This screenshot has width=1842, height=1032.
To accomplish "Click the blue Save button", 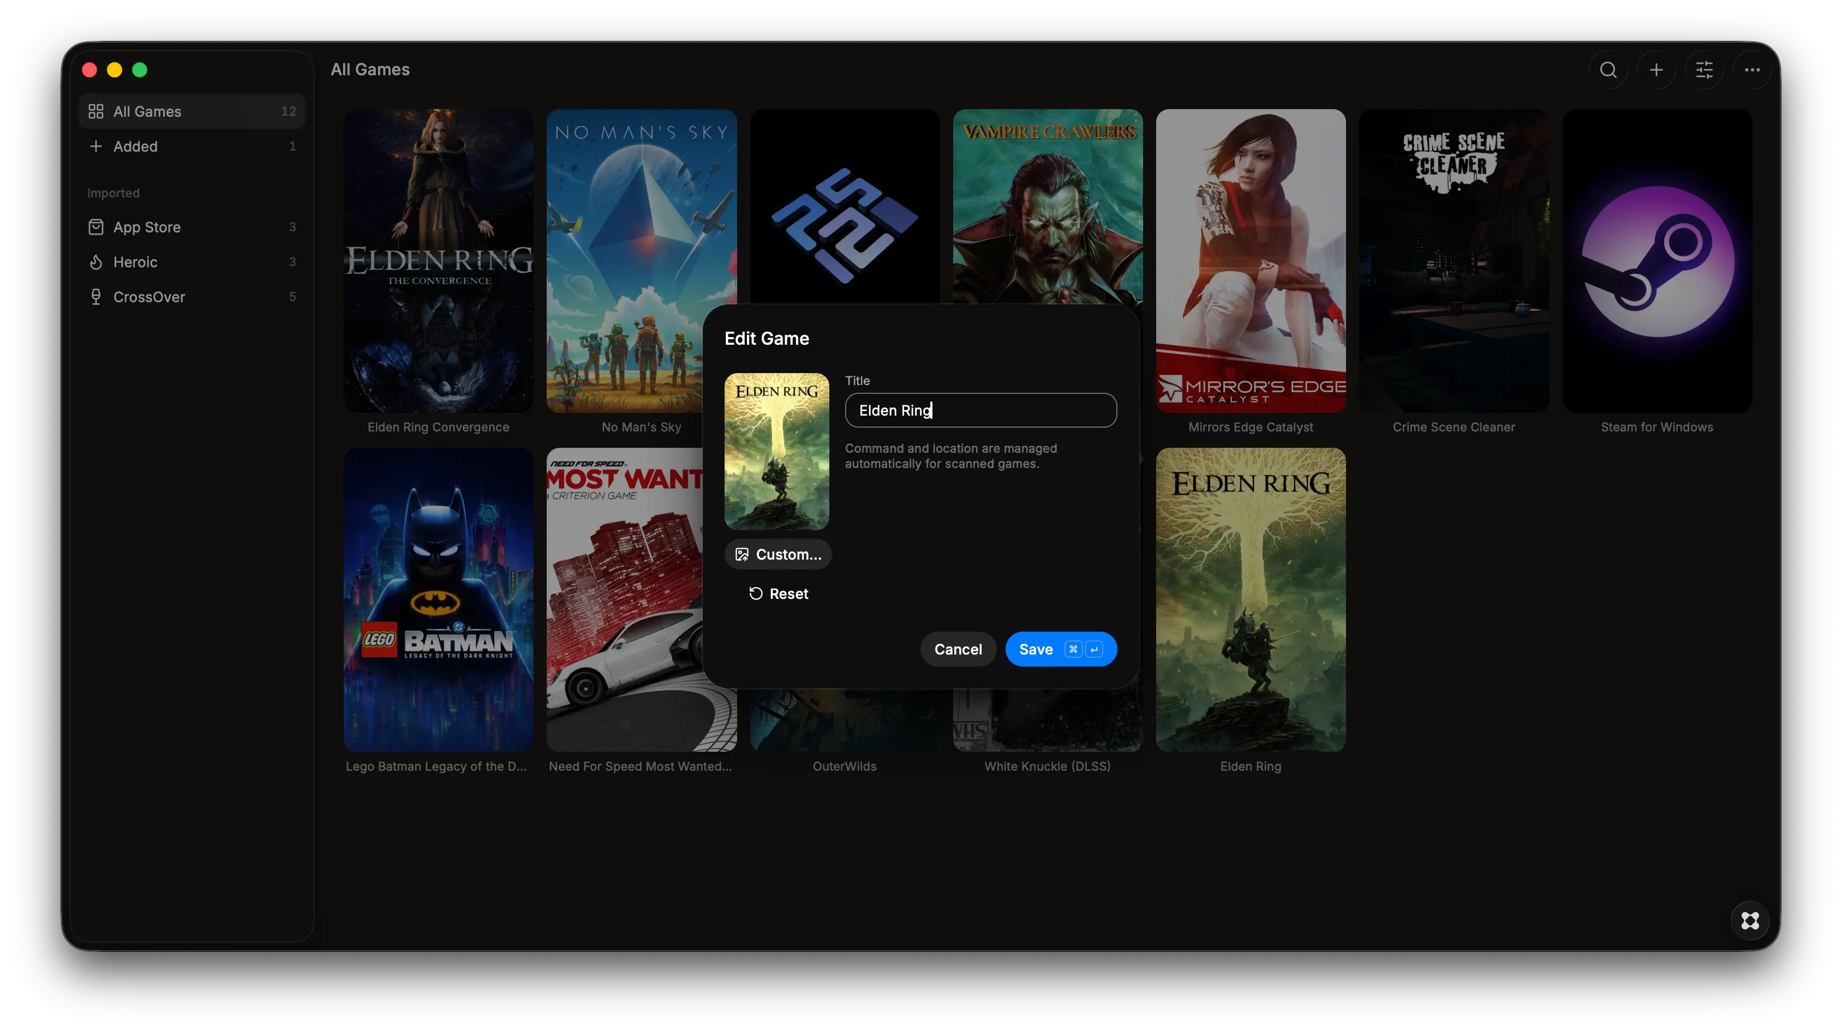I will 1061,649.
